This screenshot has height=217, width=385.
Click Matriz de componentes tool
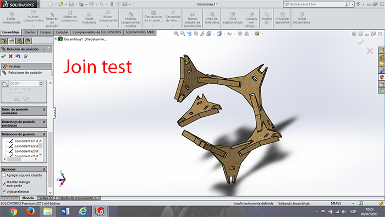pos(70,16)
